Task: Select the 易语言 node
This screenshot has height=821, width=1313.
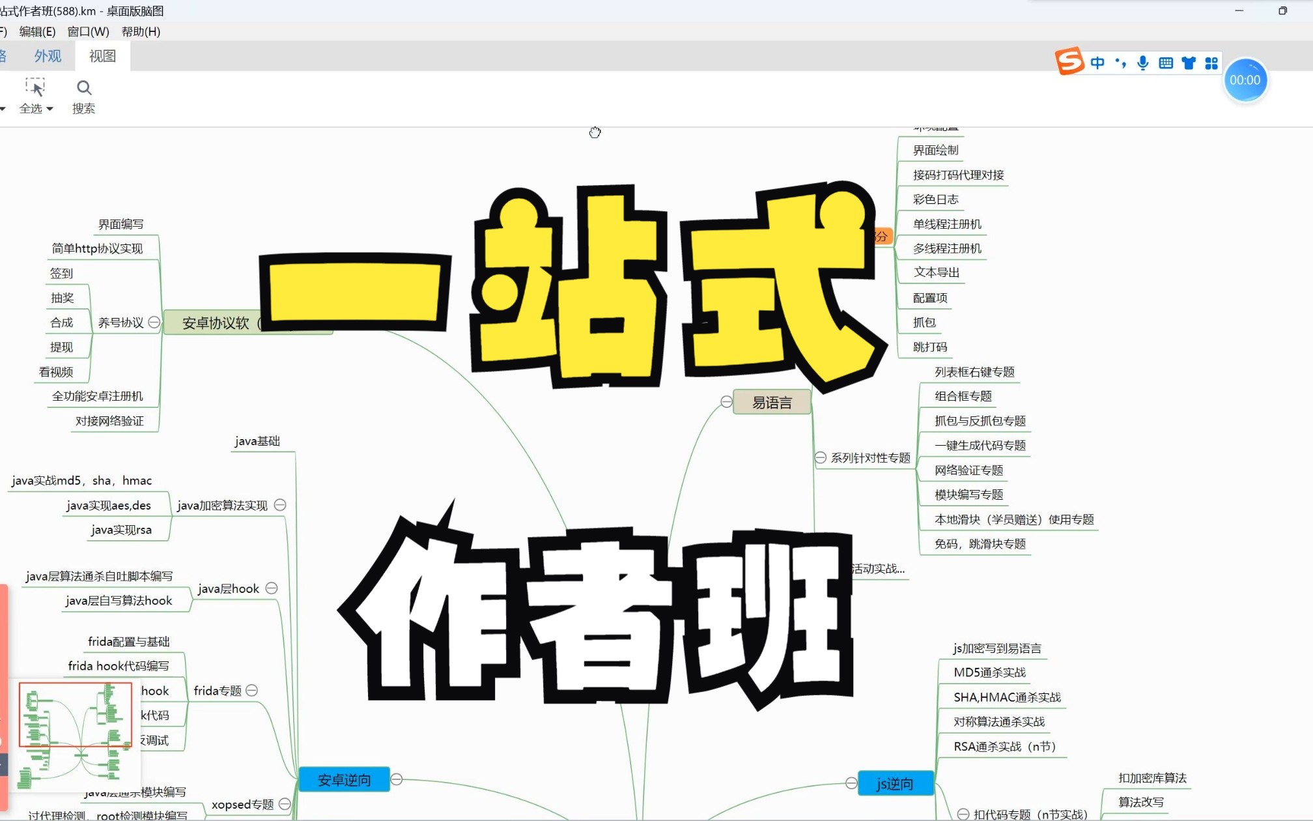Action: click(772, 402)
